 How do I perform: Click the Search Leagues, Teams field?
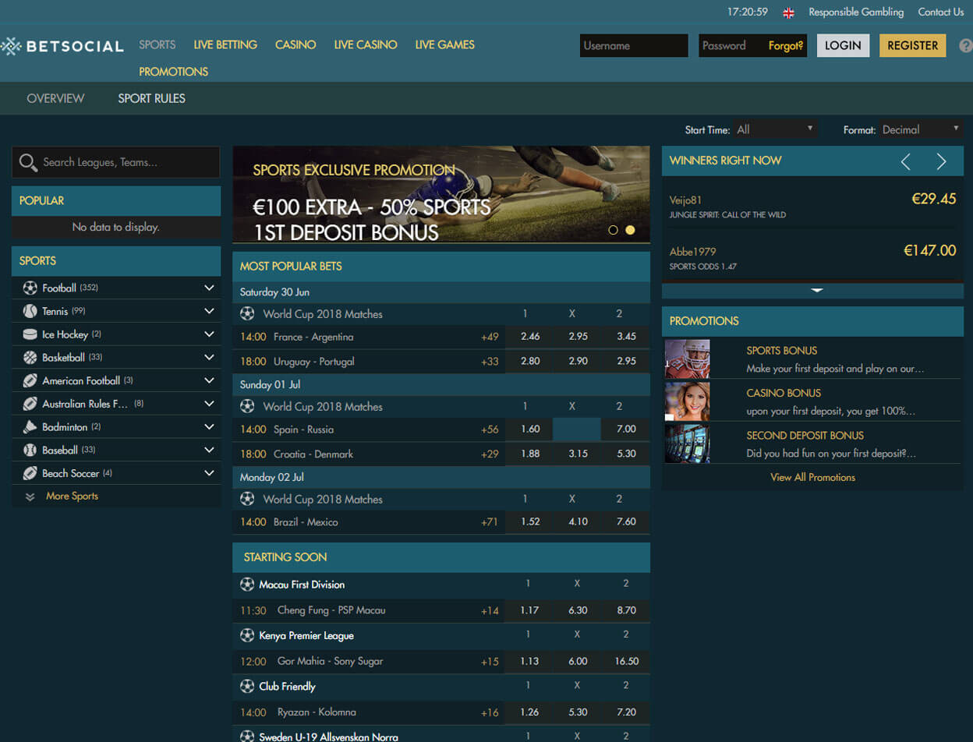coord(116,162)
